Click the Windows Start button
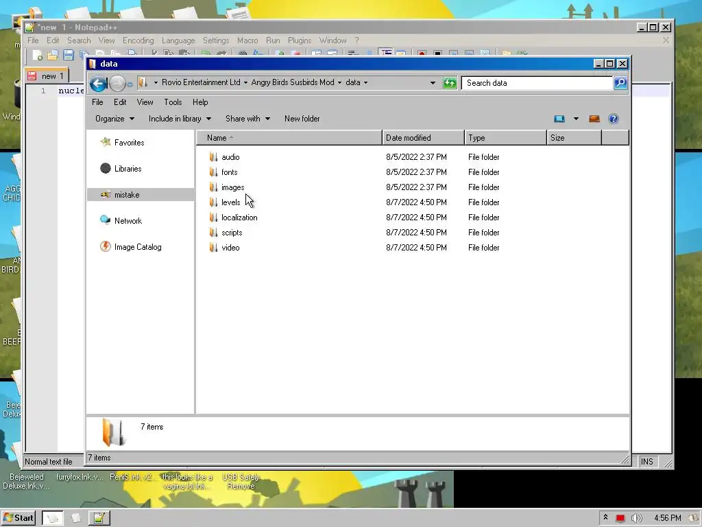This screenshot has height=527, width=702. (x=19, y=518)
